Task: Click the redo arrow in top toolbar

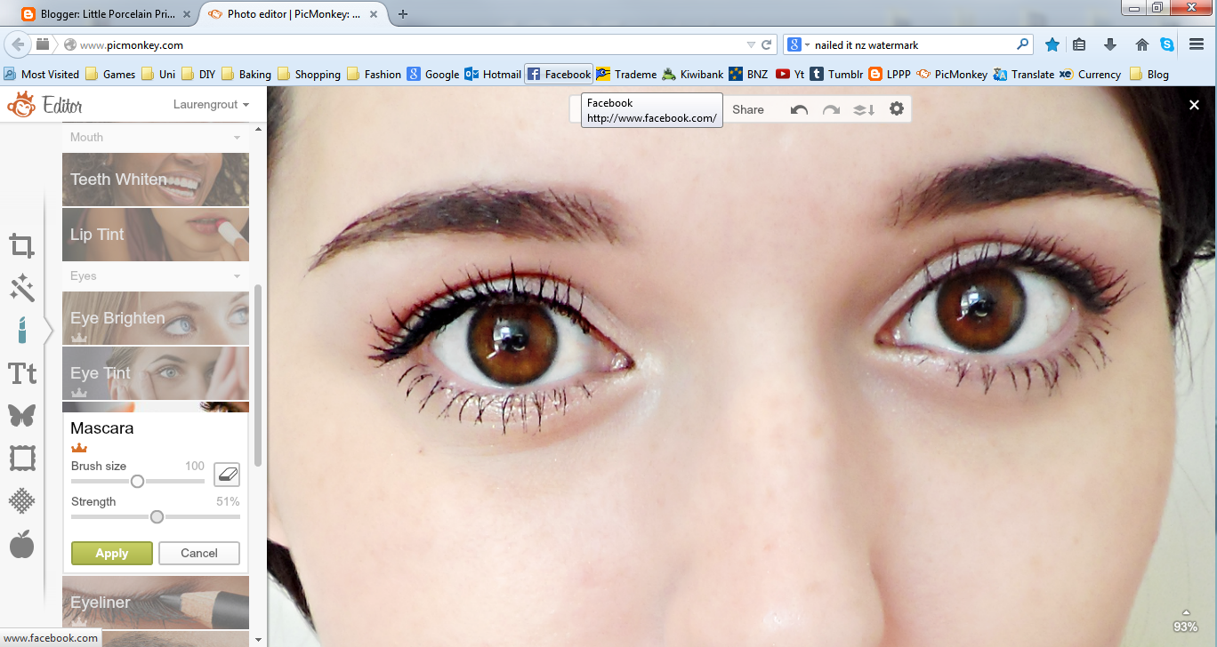Action: tap(831, 109)
